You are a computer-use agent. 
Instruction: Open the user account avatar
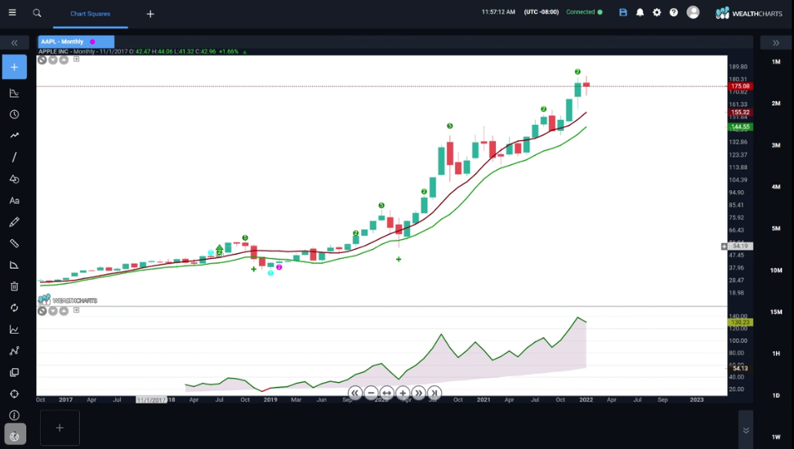click(693, 12)
